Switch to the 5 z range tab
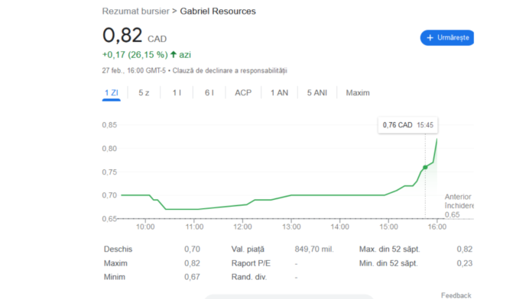This screenshot has width=532, height=299. [x=144, y=93]
